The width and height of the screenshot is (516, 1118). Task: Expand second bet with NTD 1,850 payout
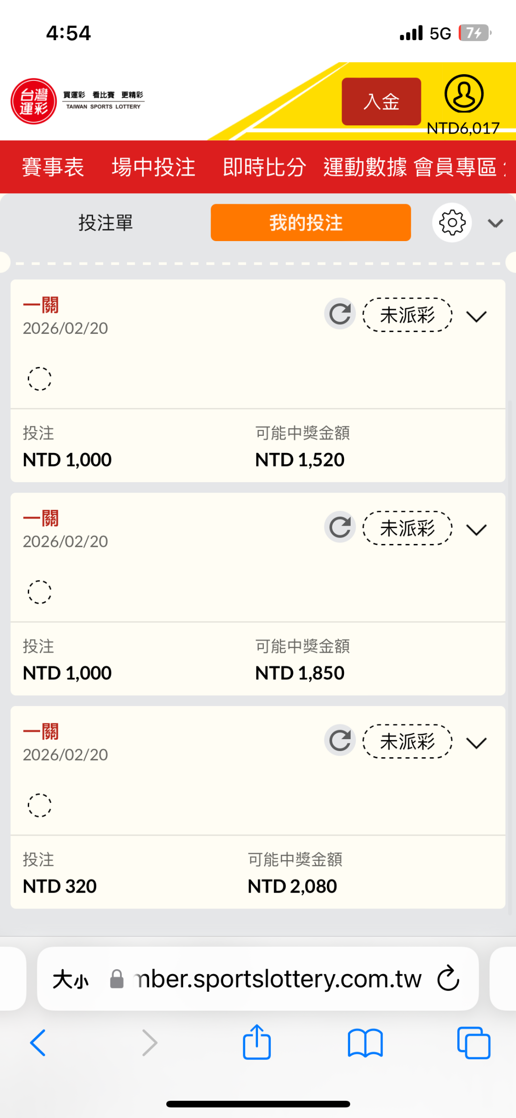pyautogui.click(x=476, y=530)
